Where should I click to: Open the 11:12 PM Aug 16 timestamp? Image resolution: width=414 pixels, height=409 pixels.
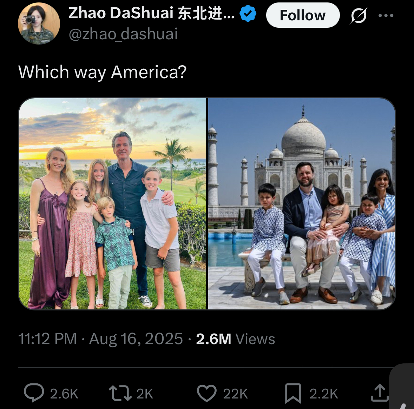(100, 338)
